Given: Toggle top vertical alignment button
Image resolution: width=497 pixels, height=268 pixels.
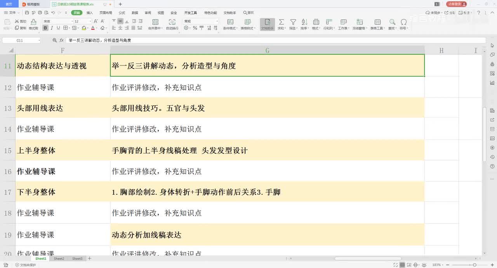Looking at the screenshot, I should click(x=114, y=21).
